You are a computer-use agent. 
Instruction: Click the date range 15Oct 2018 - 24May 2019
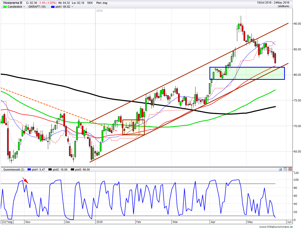(x=273, y=3)
